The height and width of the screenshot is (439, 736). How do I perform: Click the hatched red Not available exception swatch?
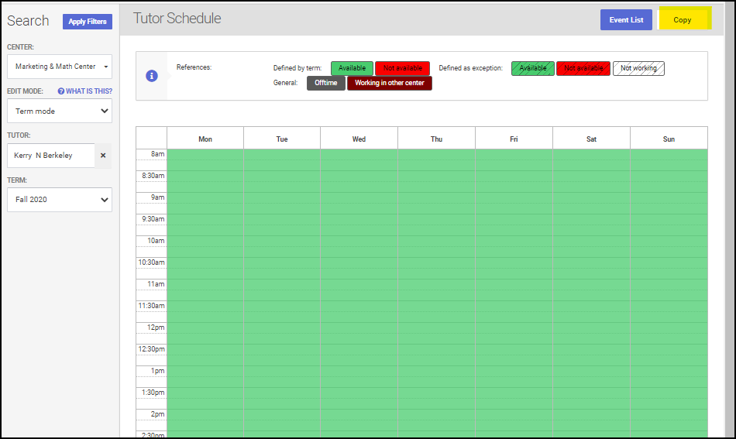click(583, 68)
